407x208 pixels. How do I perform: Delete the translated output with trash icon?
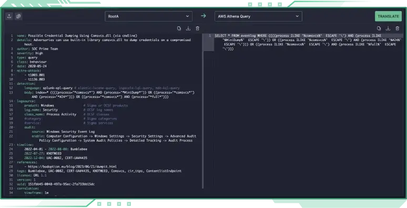tap(398, 28)
